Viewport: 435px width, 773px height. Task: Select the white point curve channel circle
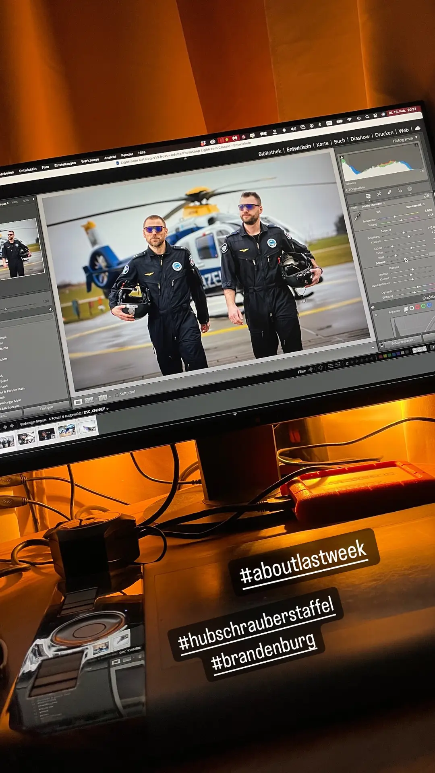tap(412, 308)
